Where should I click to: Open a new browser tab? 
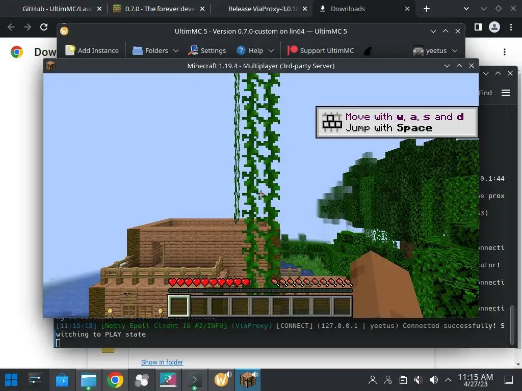point(427,9)
